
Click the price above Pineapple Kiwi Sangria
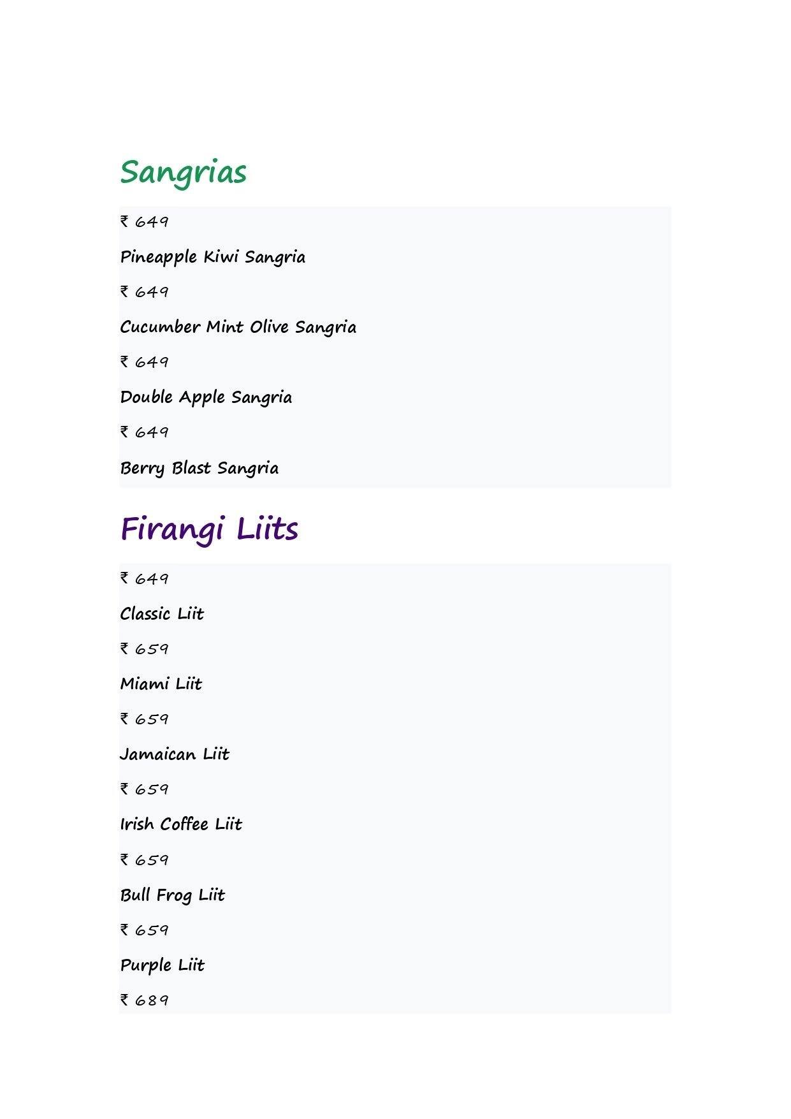pyautogui.click(x=145, y=221)
